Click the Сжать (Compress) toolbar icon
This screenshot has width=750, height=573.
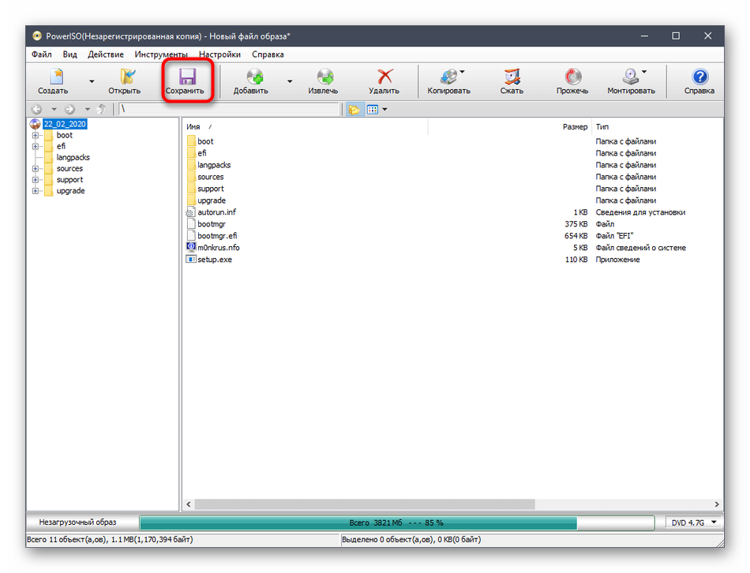tap(512, 81)
